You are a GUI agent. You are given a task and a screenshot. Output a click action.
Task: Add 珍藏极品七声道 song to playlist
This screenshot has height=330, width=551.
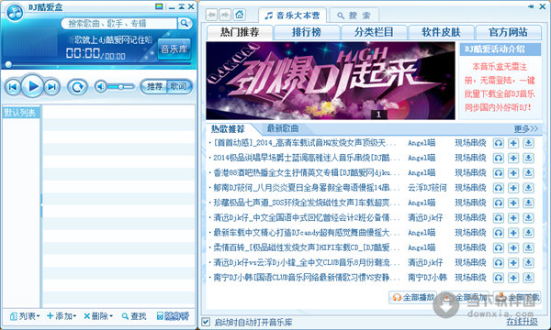click(x=513, y=203)
